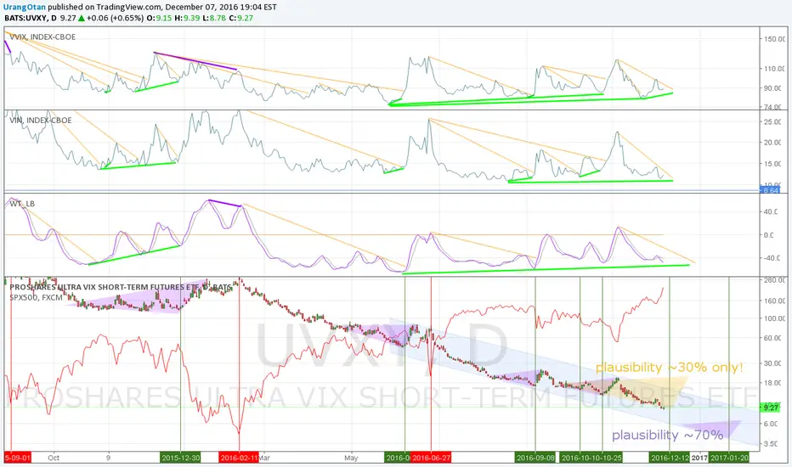792x467 pixels.
Task: Click the -40.0 level on WT_LB axis
Action: pyautogui.click(x=771, y=258)
